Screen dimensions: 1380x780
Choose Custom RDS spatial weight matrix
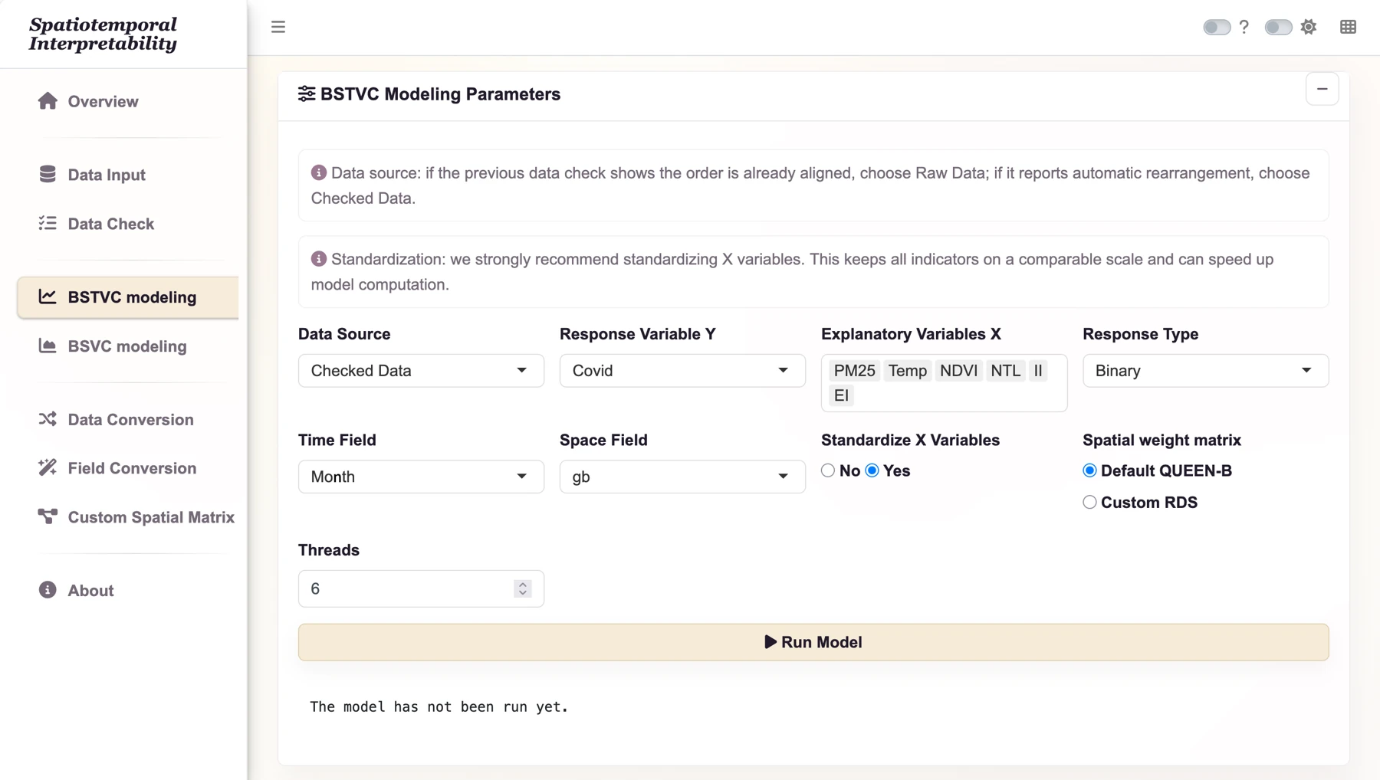(x=1089, y=503)
